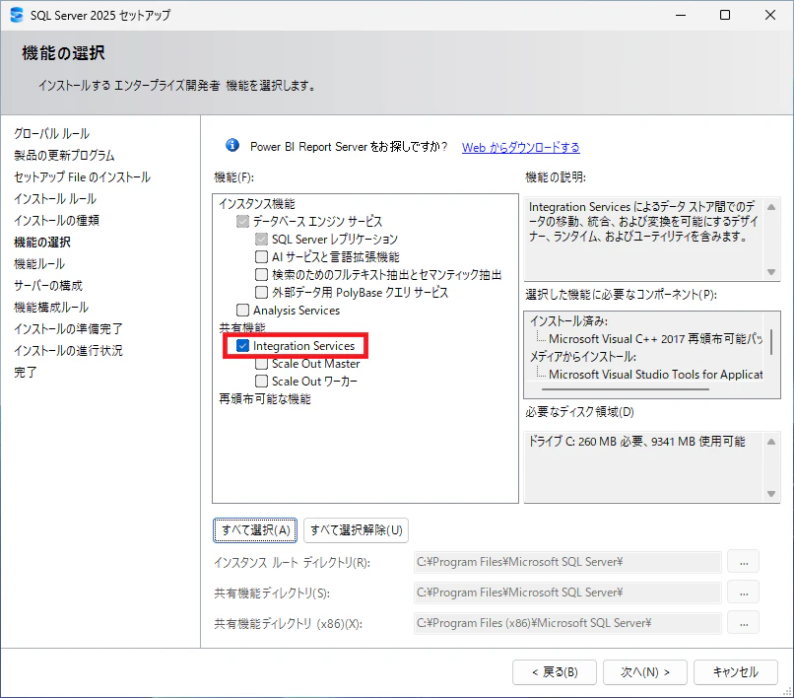This screenshot has height=698, width=794.
Task: Select 機能構成ルール step in sidebar
Action: 51,308
